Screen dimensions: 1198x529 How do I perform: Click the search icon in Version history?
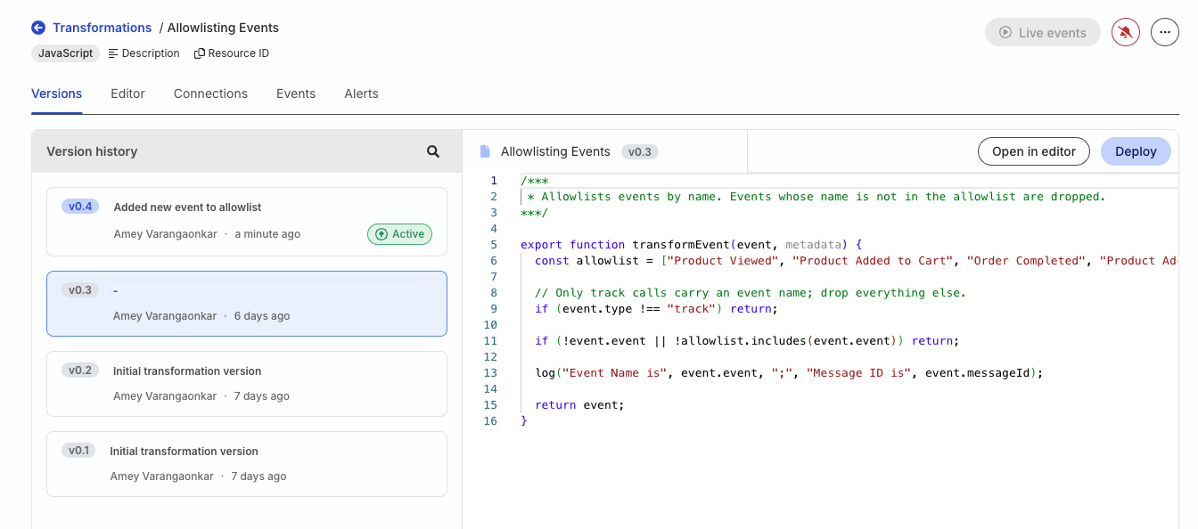(x=433, y=151)
